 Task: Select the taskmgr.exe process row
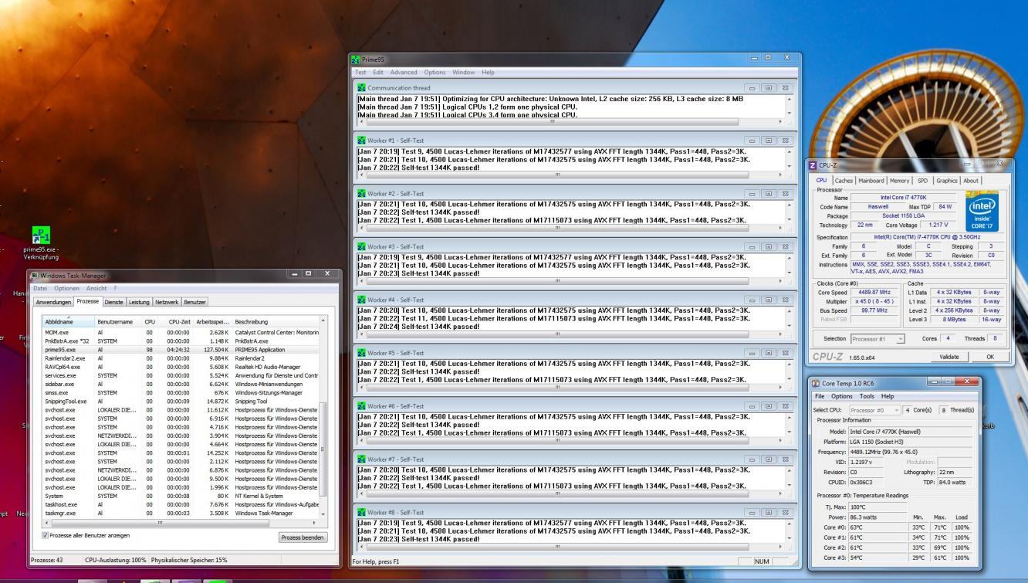[x=181, y=513]
